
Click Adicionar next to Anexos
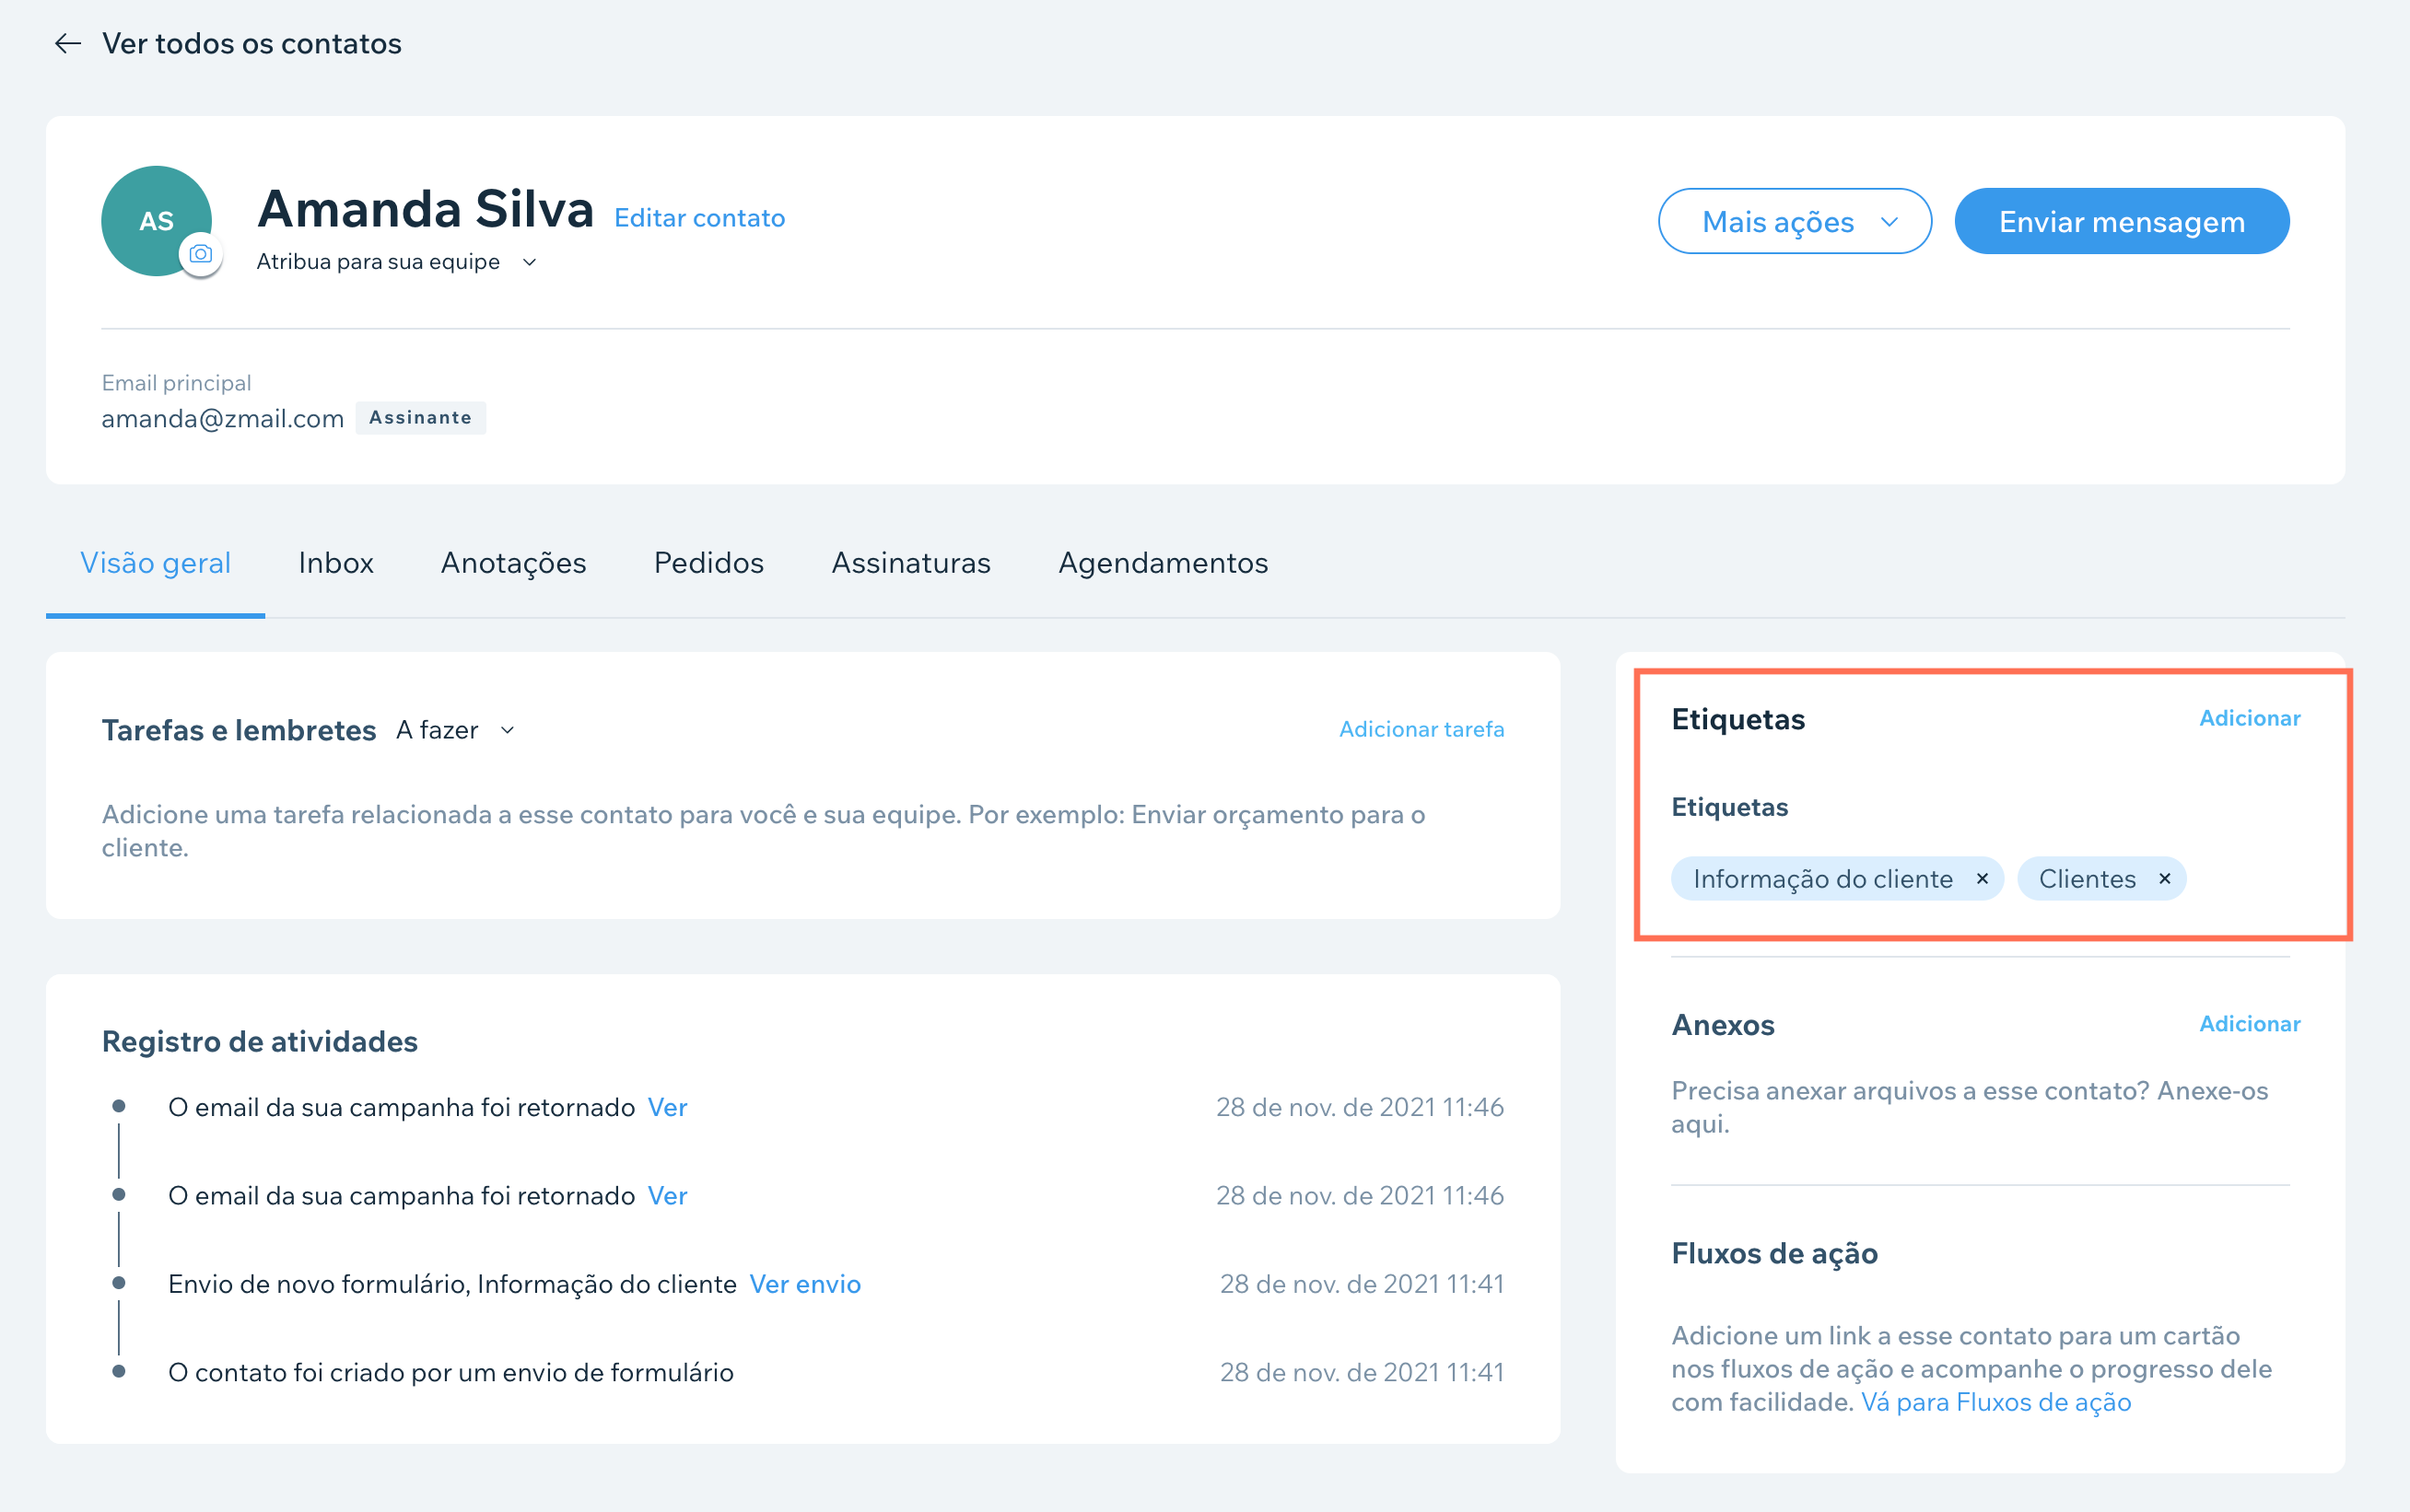(2250, 1024)
